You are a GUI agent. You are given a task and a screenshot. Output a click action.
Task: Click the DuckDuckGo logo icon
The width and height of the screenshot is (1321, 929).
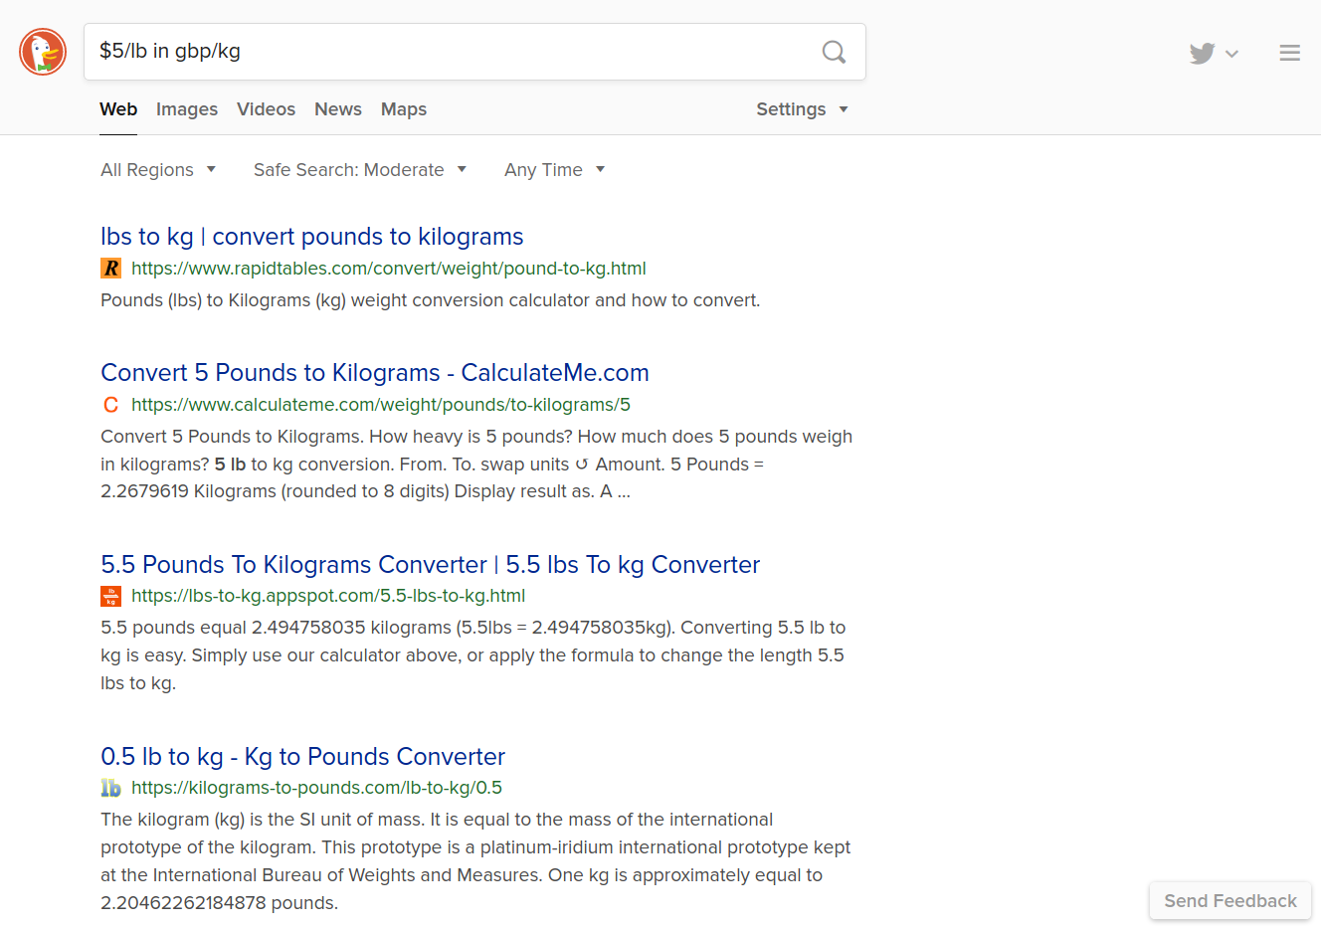(43, 52)
